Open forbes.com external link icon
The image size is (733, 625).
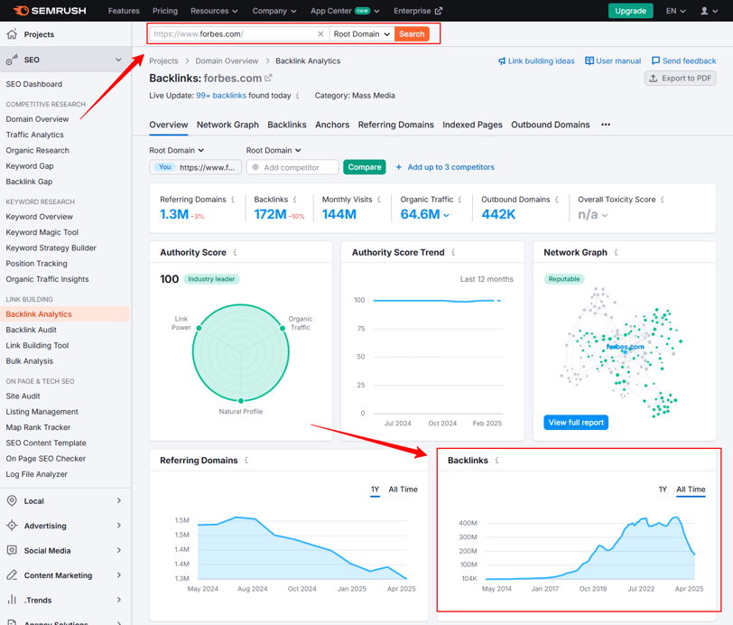pyautogui.click(x=268, y=78)
